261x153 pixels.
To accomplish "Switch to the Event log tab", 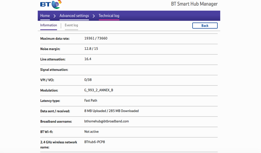I will pyautogui.click(x=71, y=25).
